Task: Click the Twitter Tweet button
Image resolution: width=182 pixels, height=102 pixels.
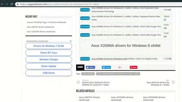Action: [x=106, y=67]
